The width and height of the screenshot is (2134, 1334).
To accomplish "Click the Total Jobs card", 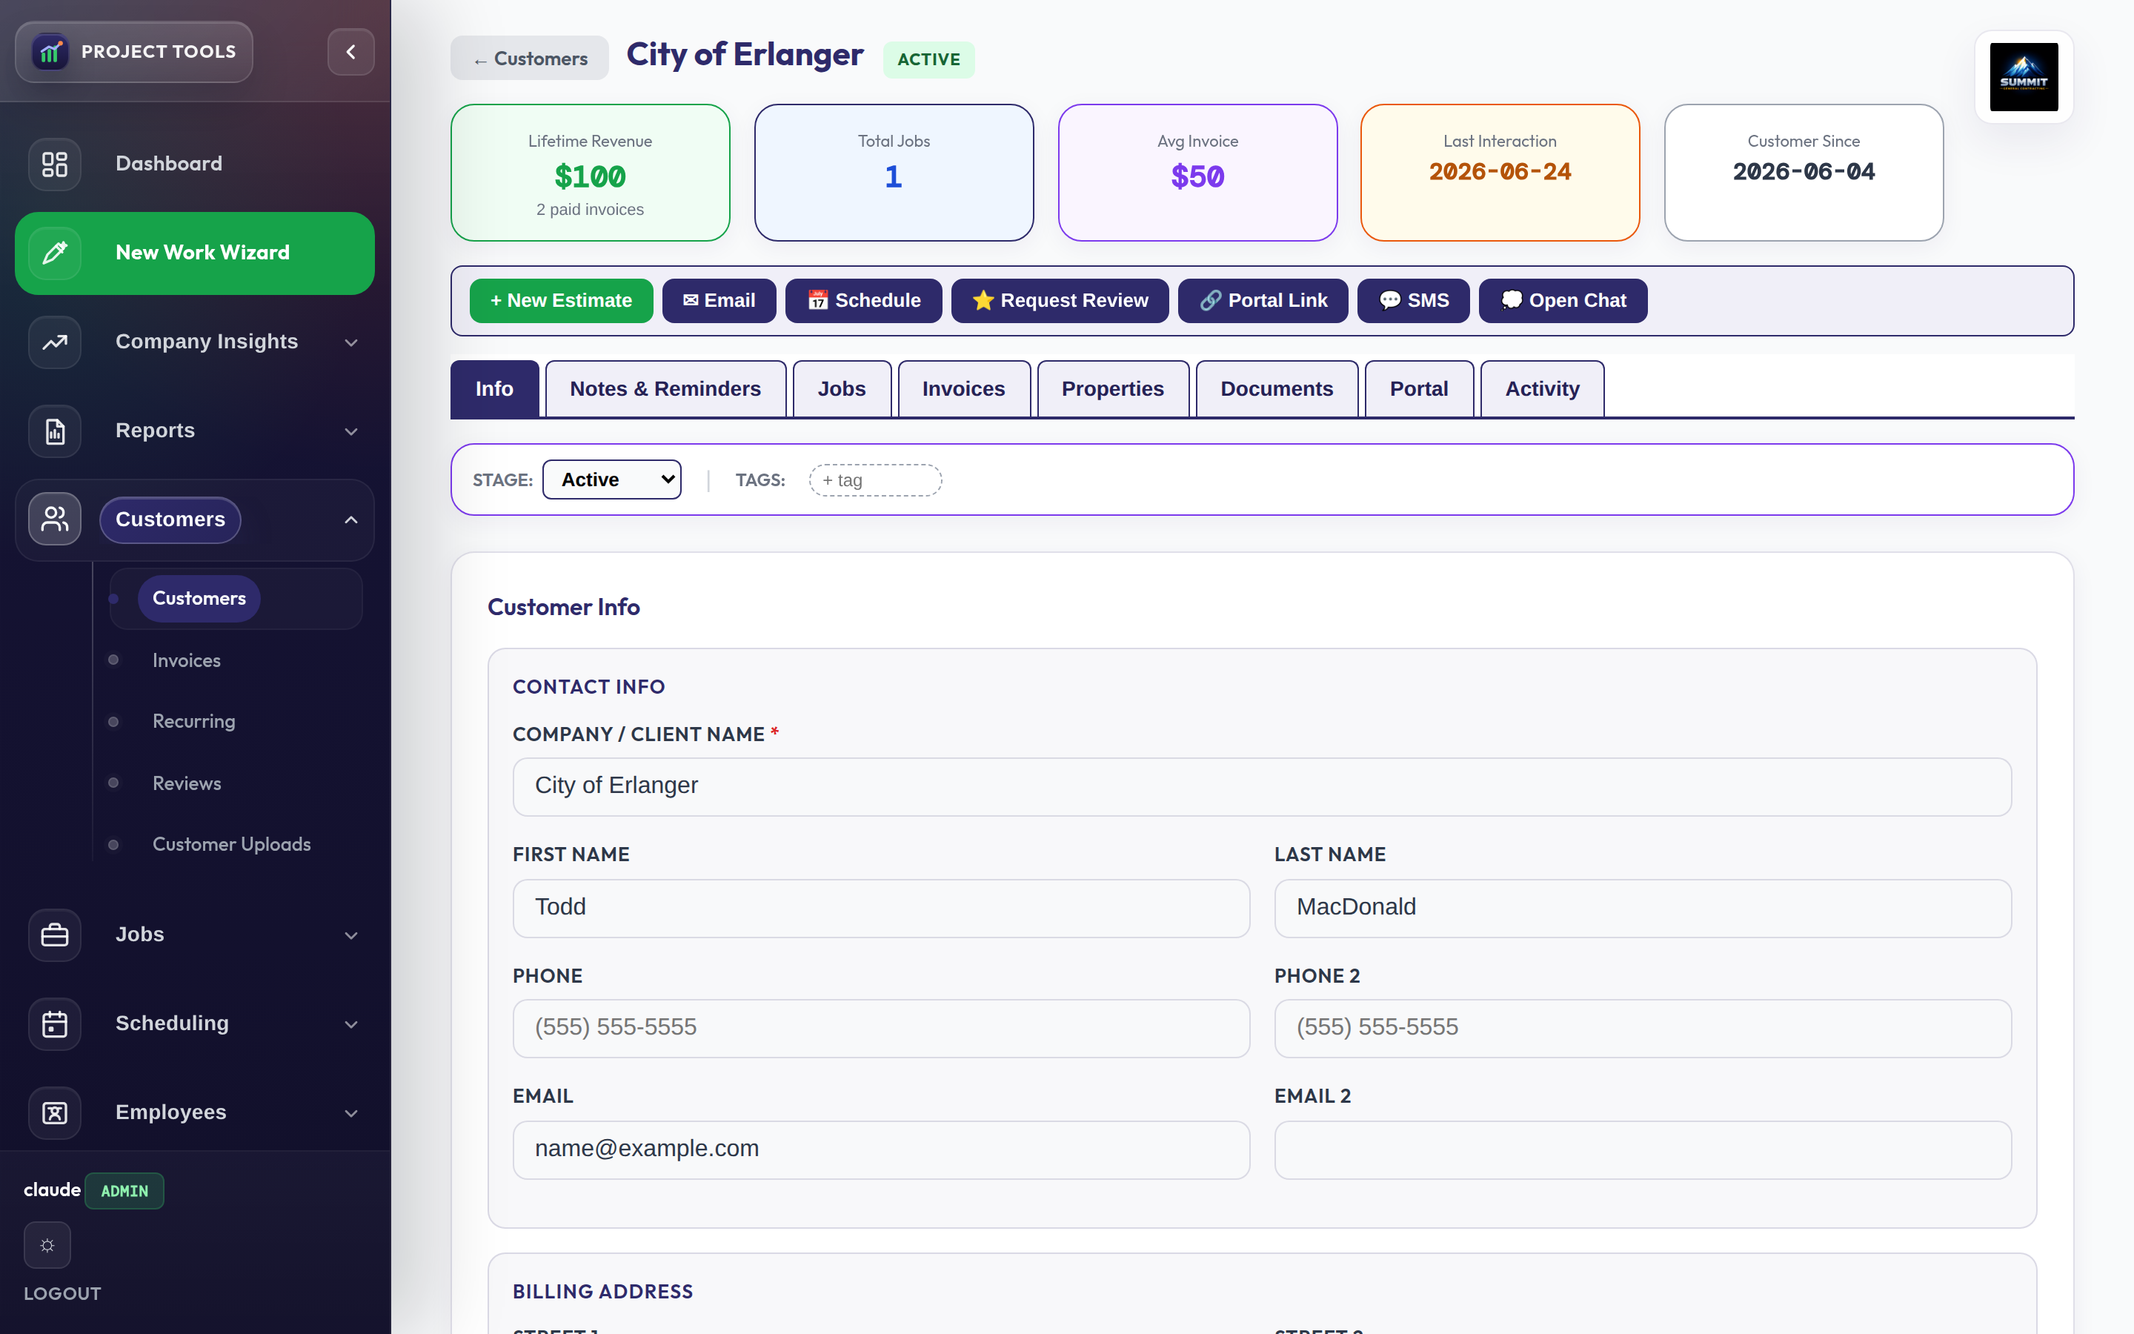I will click(x=894, y=173).
